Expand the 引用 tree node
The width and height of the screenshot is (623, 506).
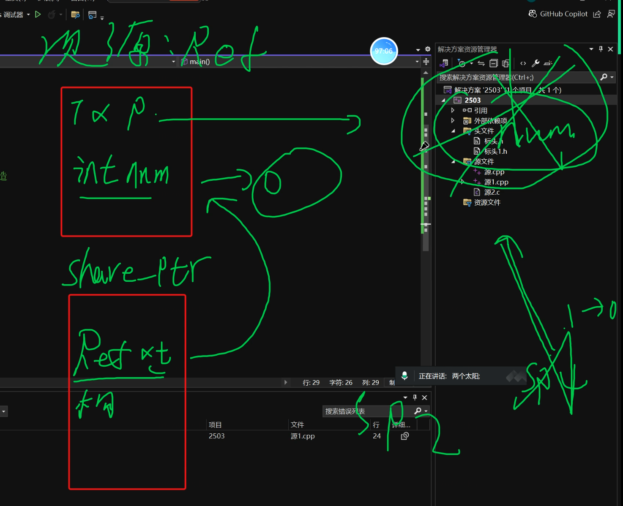point(452,110)
